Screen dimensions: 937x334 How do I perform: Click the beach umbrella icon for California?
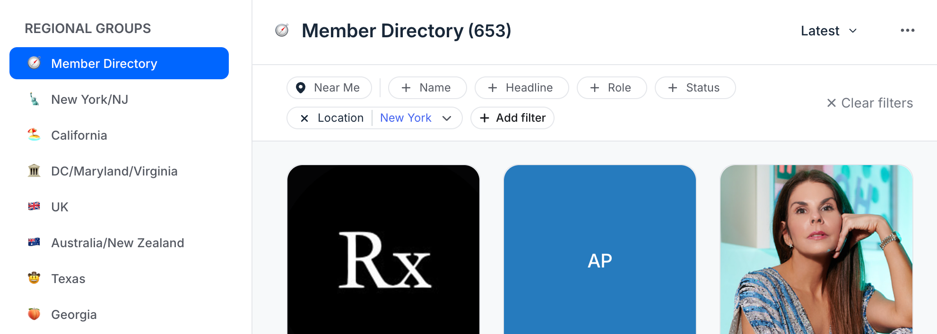[x=34, y=135]
